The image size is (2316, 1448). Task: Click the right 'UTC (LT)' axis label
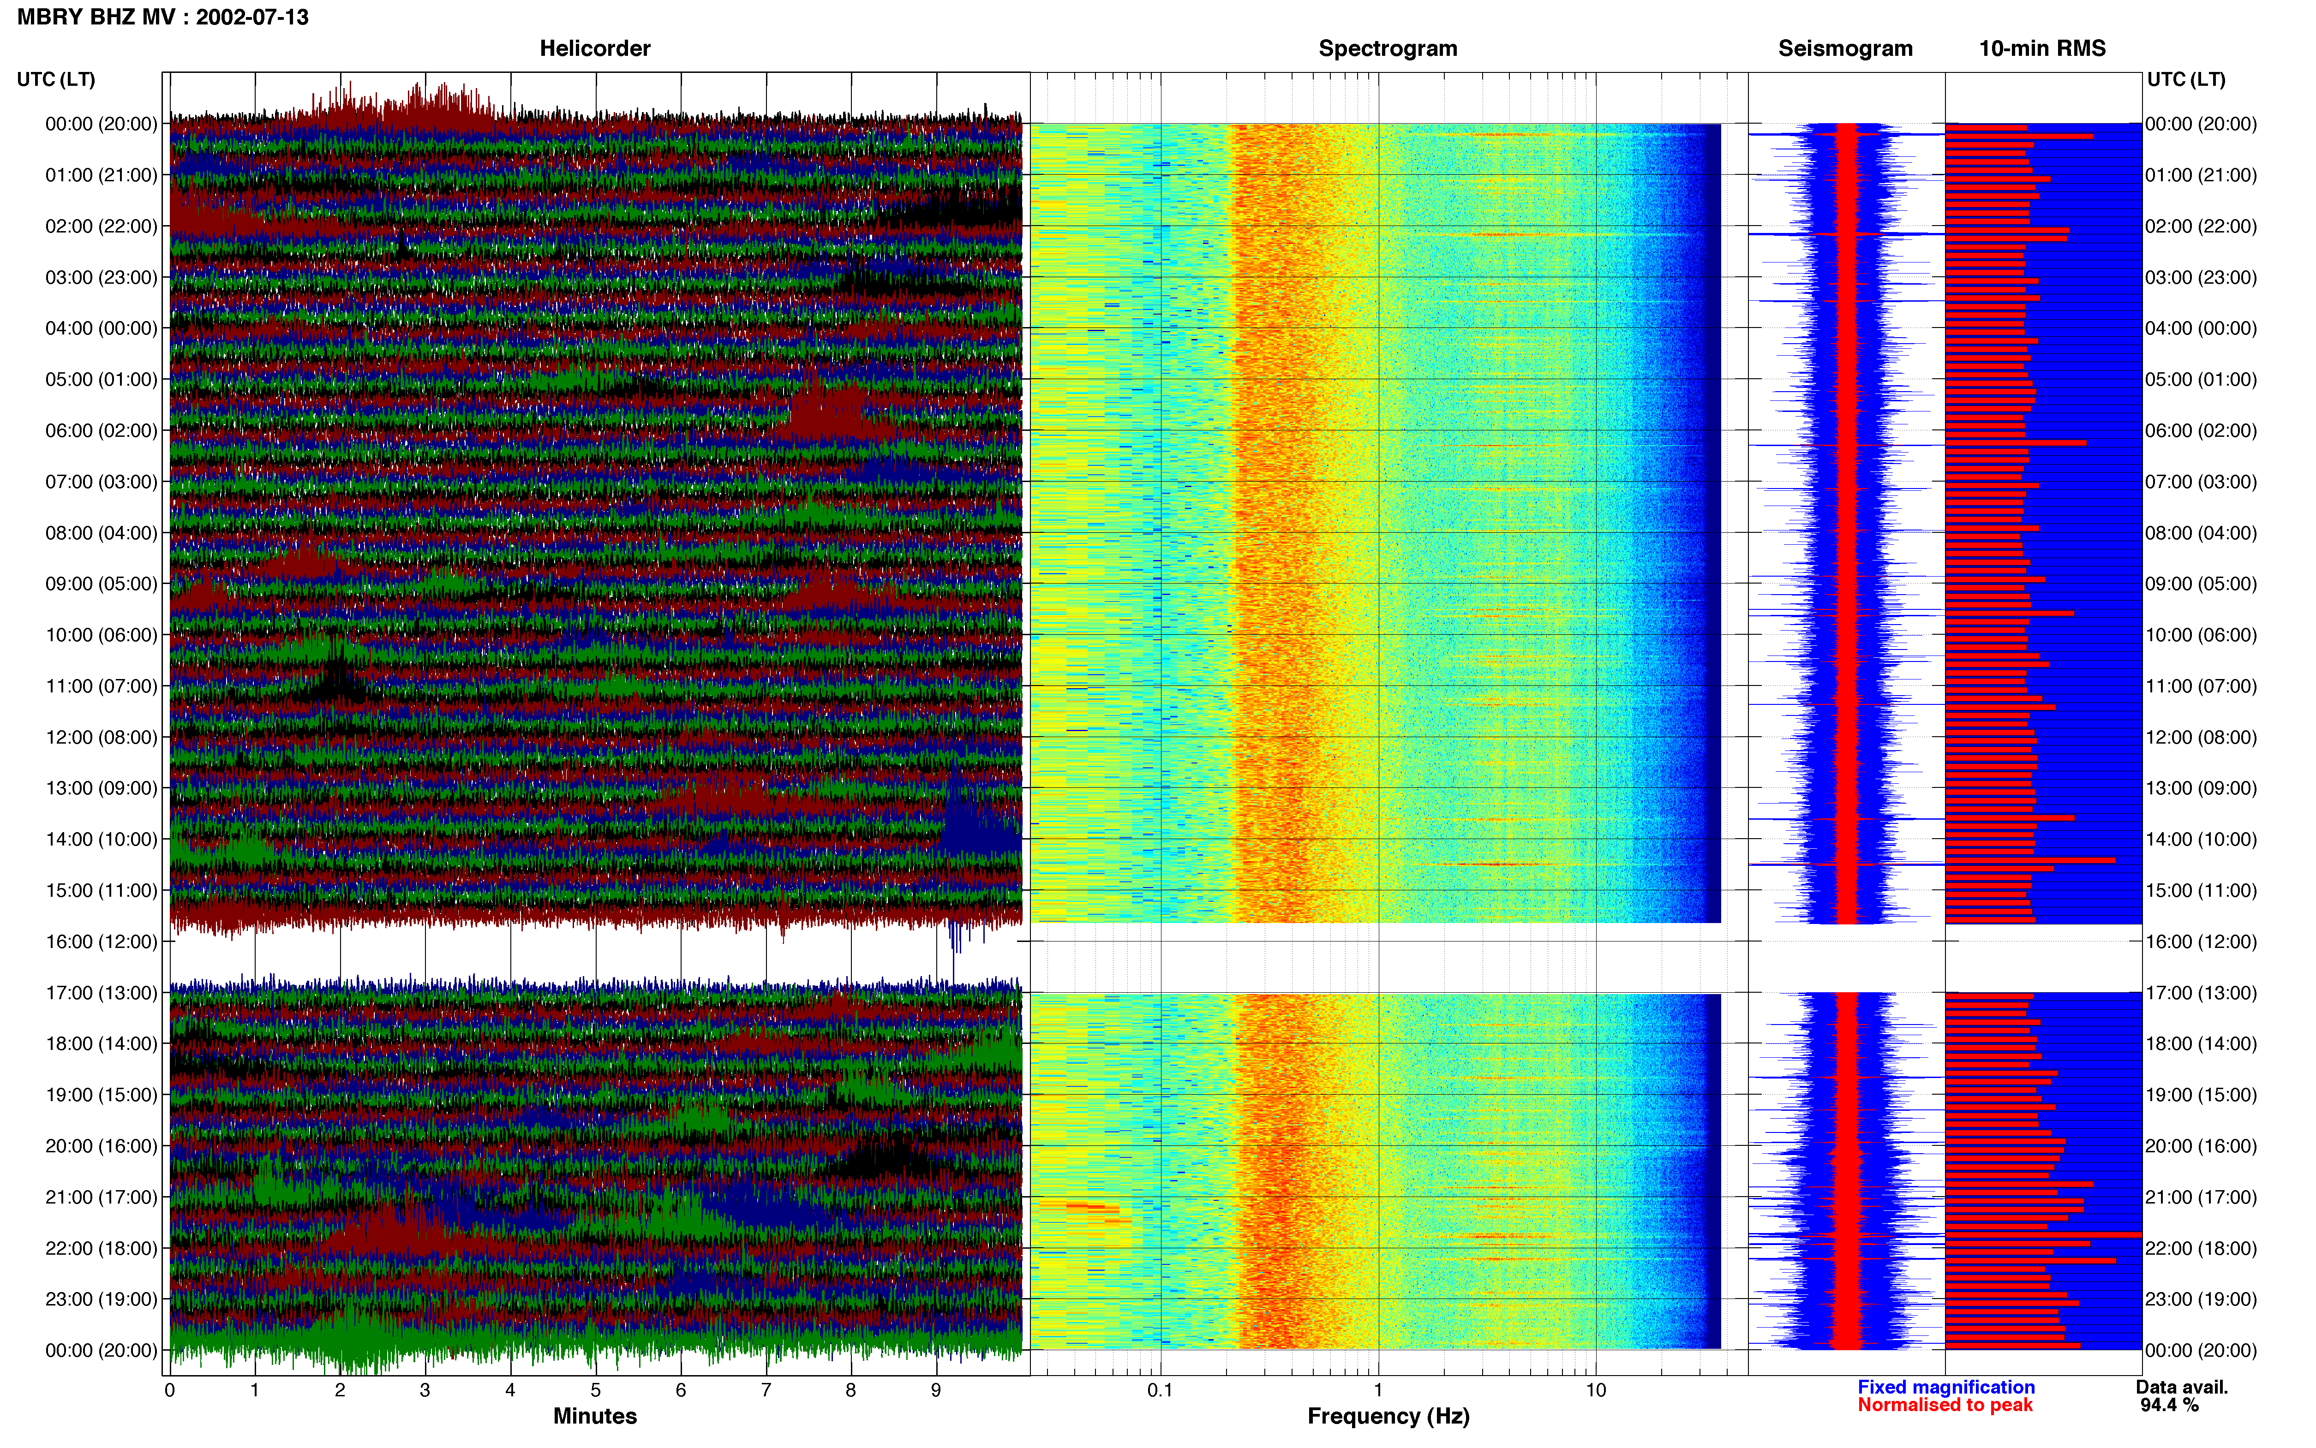coord(2186,79)
